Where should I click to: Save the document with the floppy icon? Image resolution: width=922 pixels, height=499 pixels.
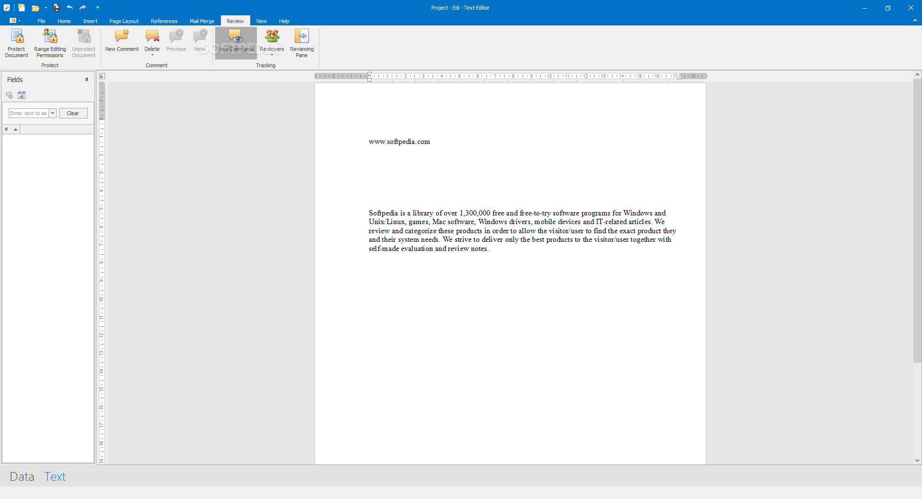tap(56, 8)
